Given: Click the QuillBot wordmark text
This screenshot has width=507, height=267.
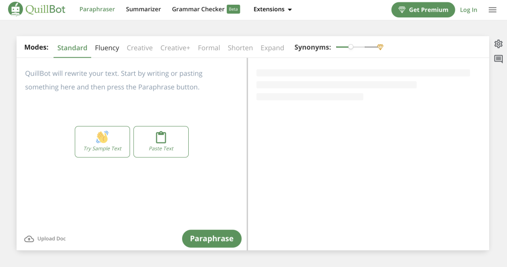Looking at the screenshot, I should pyautogui.click(x=45, y=9).
